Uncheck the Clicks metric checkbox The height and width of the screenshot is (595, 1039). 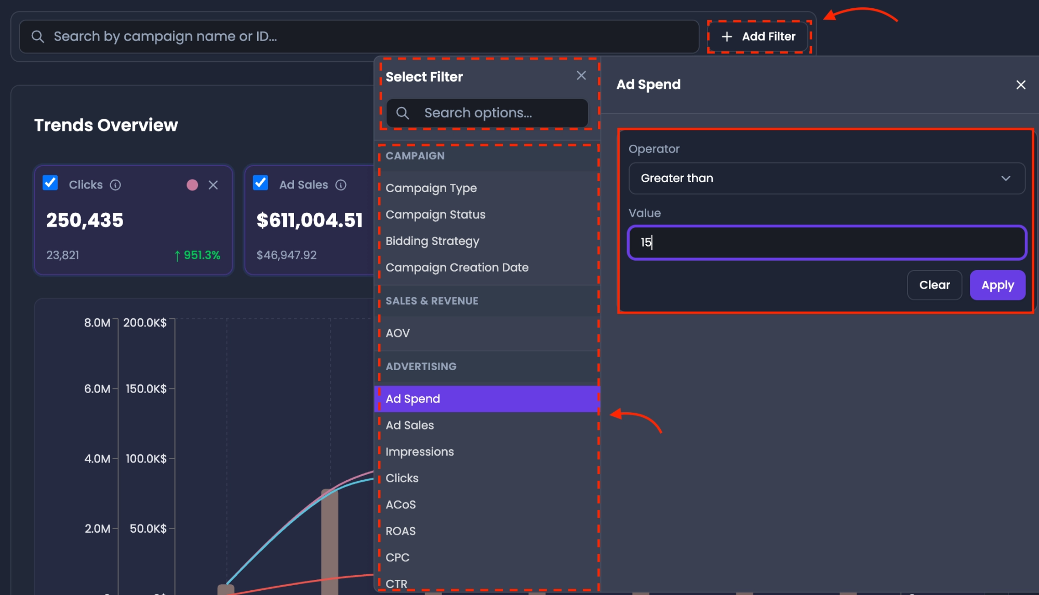click(x=50, y=183)
